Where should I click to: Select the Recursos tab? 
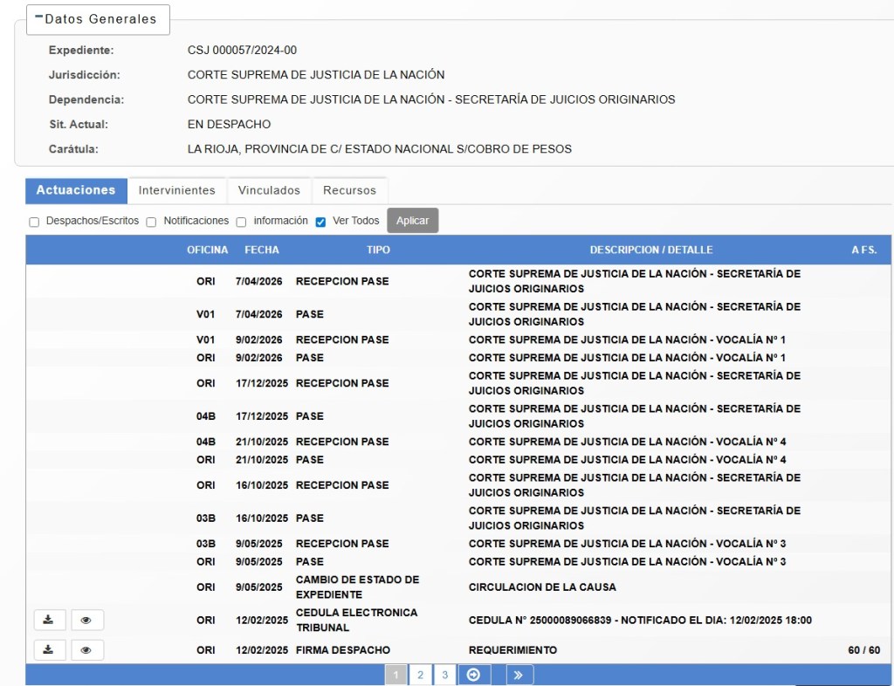349,190
